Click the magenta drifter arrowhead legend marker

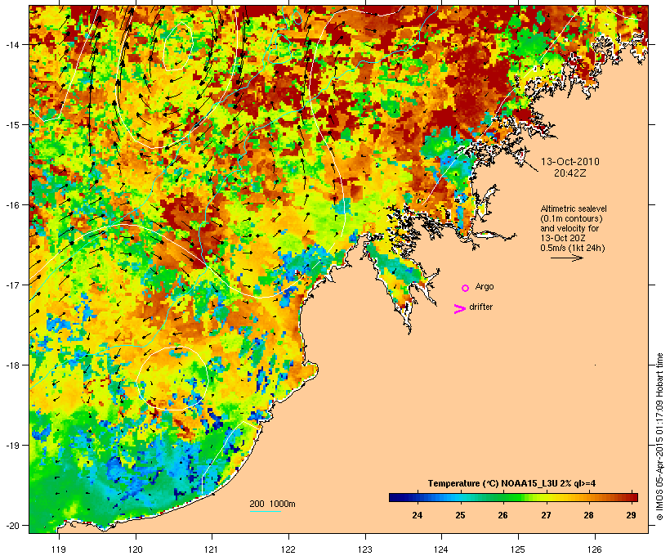coord(459,309)
